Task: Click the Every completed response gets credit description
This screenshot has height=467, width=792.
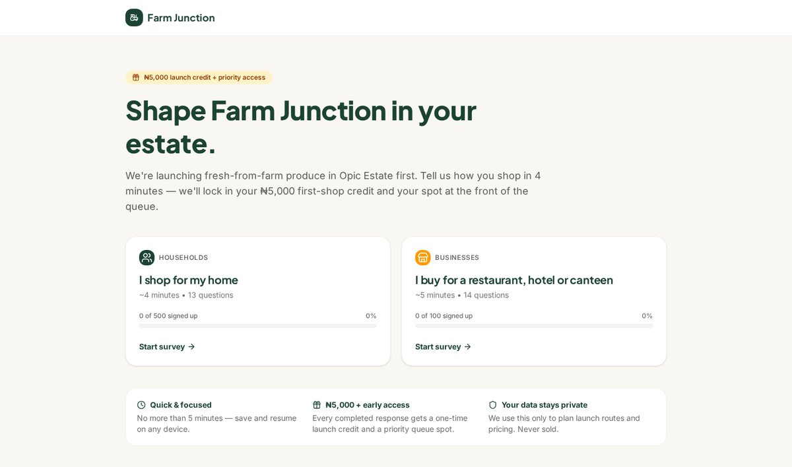Action: pos(390,423)
